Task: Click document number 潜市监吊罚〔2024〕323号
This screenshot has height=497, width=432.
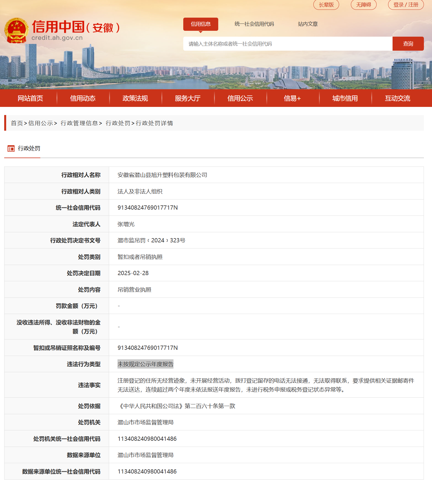Action: [151, 240]
